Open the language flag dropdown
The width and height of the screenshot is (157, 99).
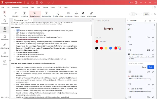point(131,3)
